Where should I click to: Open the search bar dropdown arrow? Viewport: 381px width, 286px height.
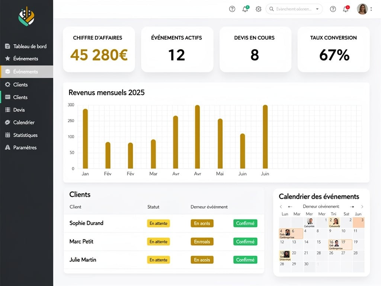(x=317, y=9)
